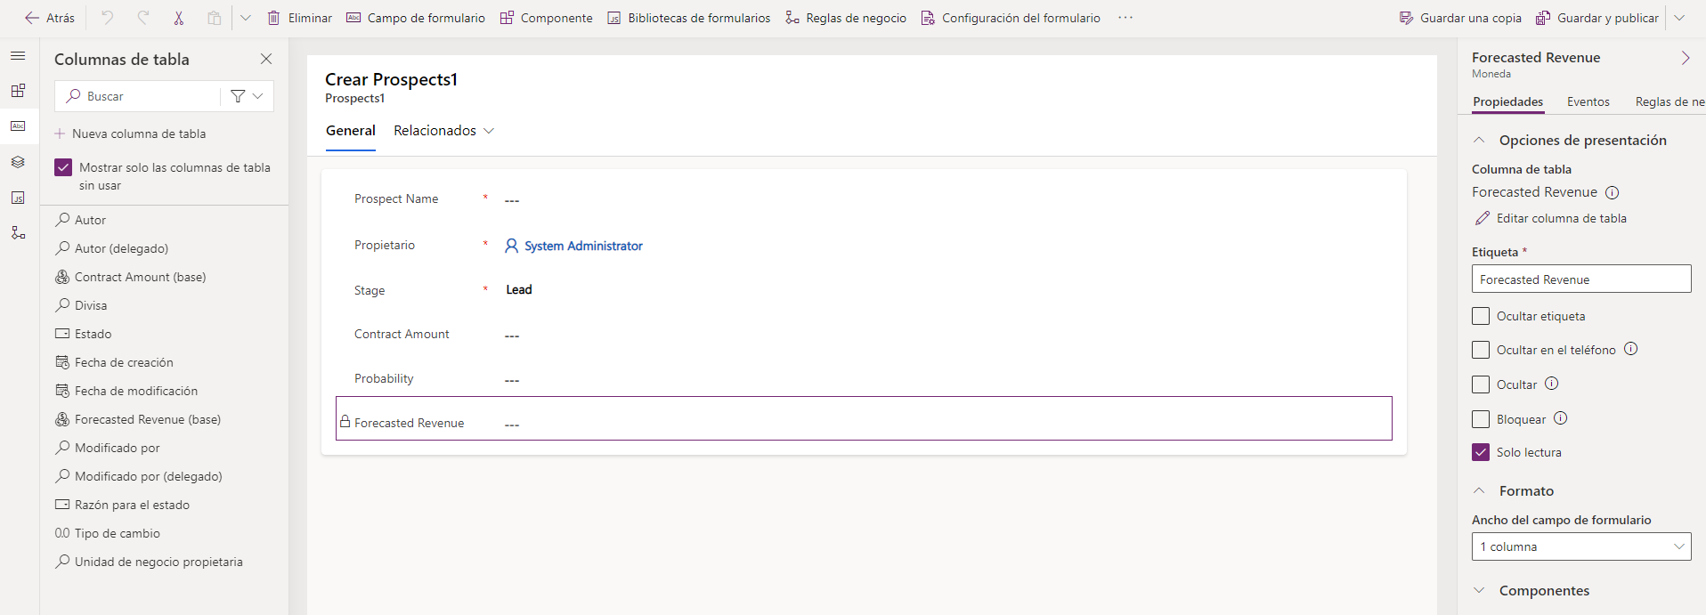Open the column filter dropdown
Image resolution: width=1706 pixels, height=615 pixels.
point(248,96)
